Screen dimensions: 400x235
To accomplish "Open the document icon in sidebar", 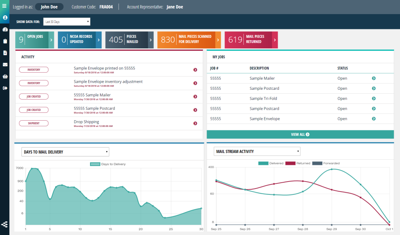I will click(x=5, y=53).
